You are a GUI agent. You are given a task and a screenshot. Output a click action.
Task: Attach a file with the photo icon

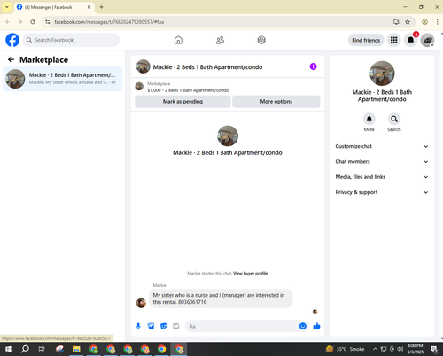[x=151, y=326]
